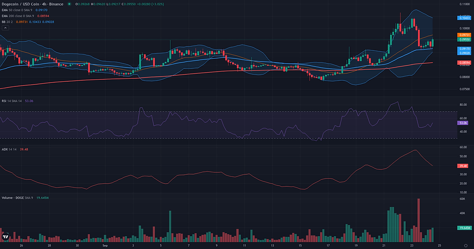The image size is (474, 249).
Task: Click the blue 0.09028 lower band price label
Action: [x=464, y=53]
